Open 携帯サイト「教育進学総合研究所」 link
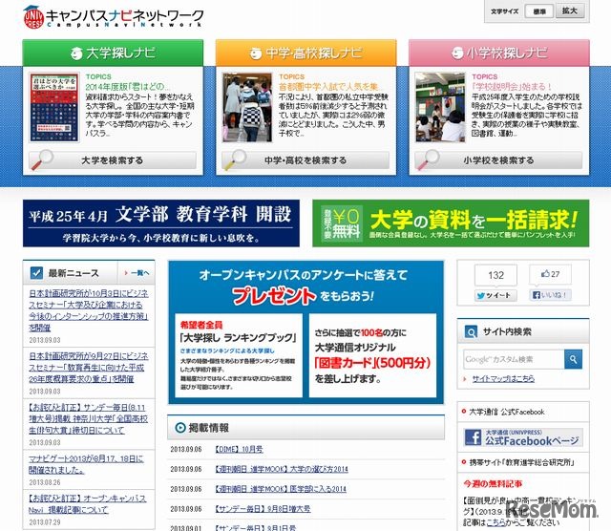Screen dimensions: 611x531 pyautogui.click(x=522, y=462)
